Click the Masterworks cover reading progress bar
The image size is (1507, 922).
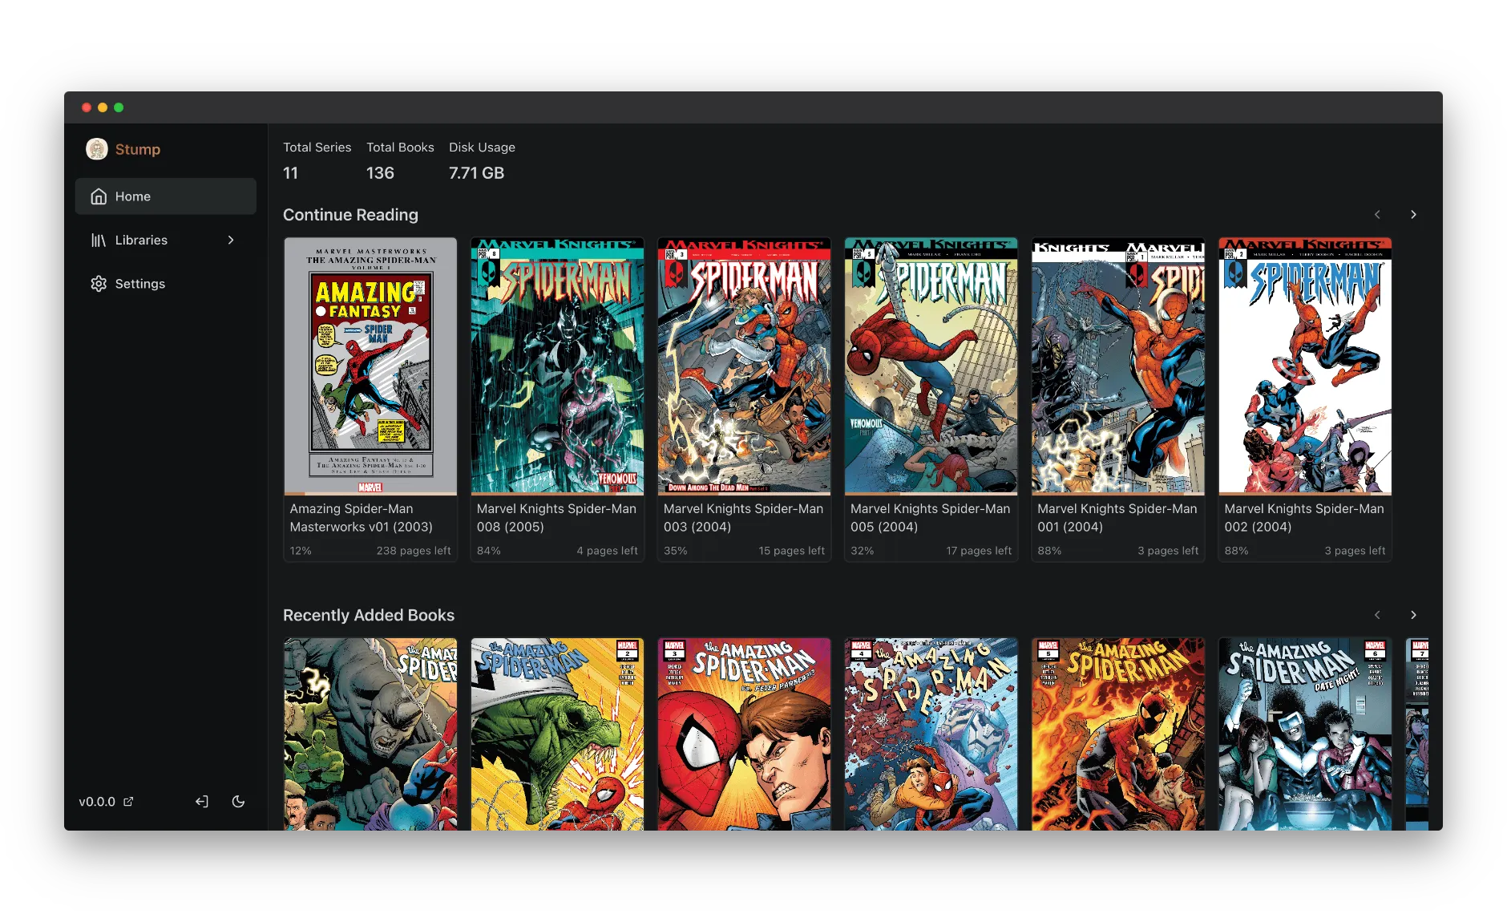[x=370, y=493]
